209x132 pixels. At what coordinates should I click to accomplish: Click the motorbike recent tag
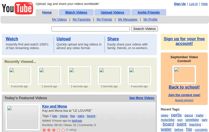(168, 120)
